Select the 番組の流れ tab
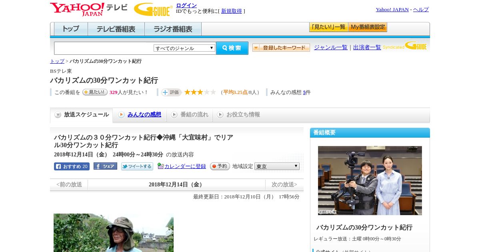The width and height of the screenshot is (480, 252). (x=190, y=115)
